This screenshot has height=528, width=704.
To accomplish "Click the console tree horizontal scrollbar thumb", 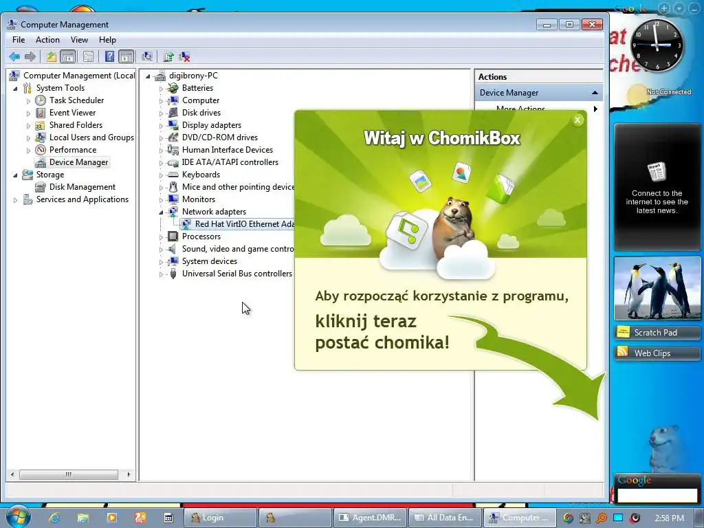I will 69,474.
